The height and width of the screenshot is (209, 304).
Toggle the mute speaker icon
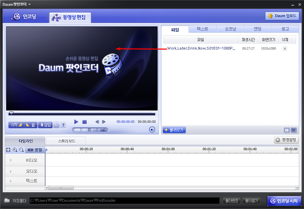[152, 130]
